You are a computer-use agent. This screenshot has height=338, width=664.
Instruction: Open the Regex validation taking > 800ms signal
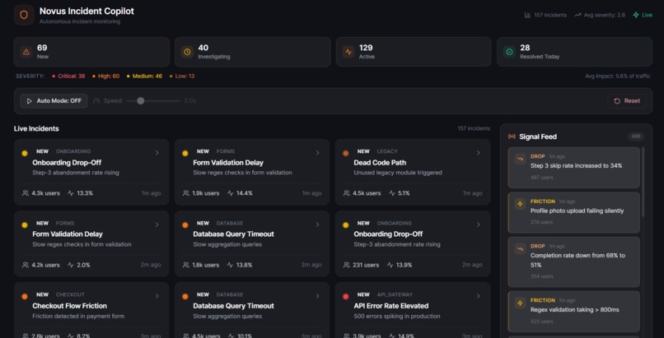click(x=574, y=312)
